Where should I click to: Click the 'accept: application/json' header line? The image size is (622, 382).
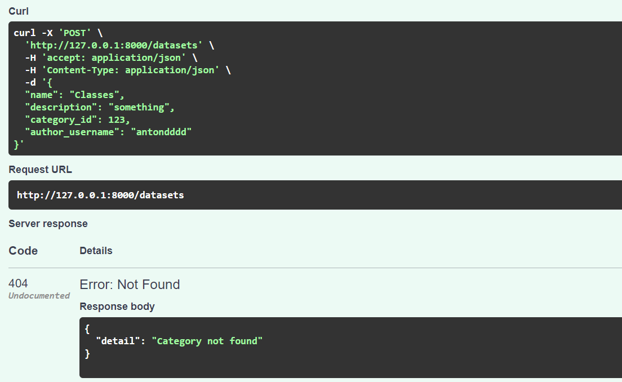112,58
